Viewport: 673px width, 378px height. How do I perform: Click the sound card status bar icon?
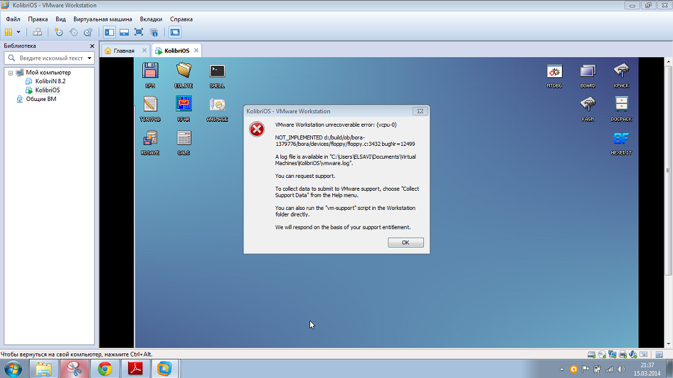(x=633, y=355)
